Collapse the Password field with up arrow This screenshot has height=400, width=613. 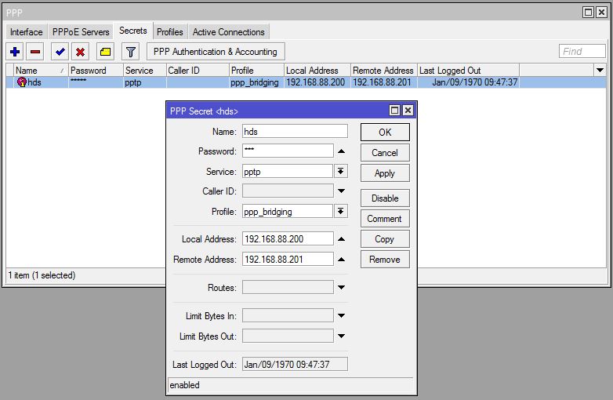[x=341, y=151]
